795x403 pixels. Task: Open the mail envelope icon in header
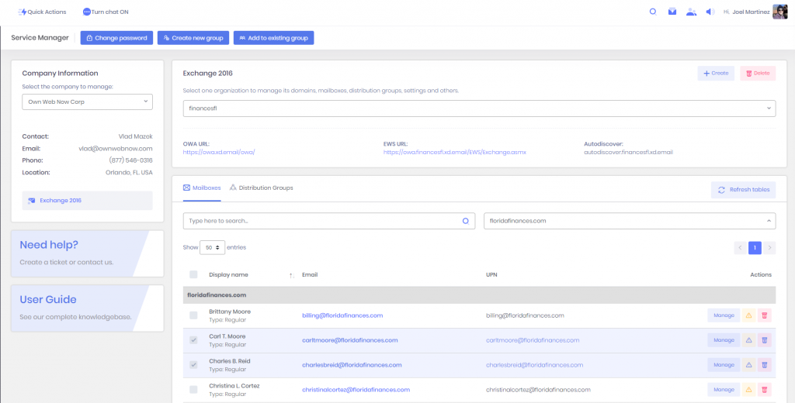point(672,12)
